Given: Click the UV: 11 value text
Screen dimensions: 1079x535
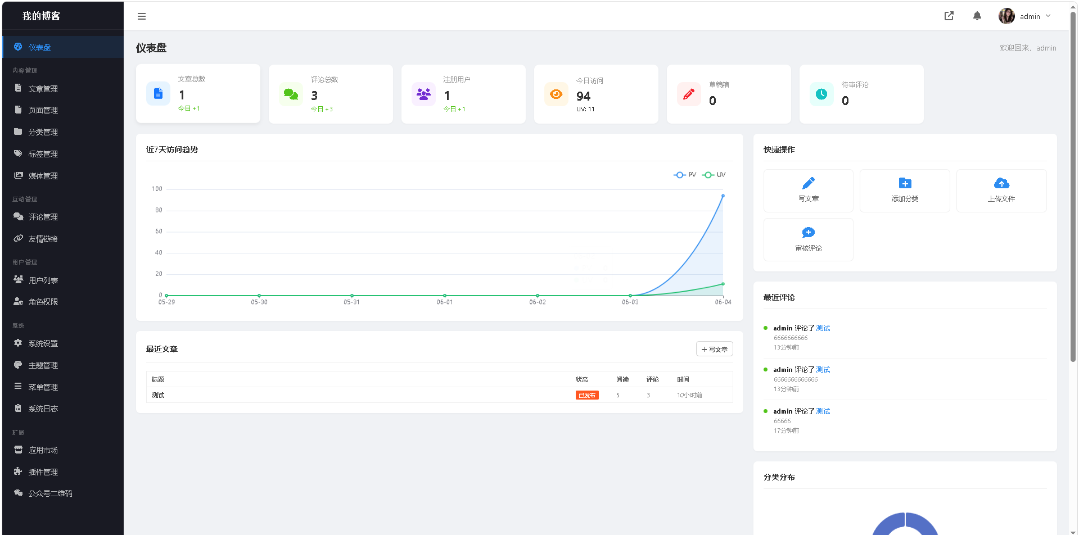Looking at the screenshot, I should pyautogui.click(x=585, y=109).
